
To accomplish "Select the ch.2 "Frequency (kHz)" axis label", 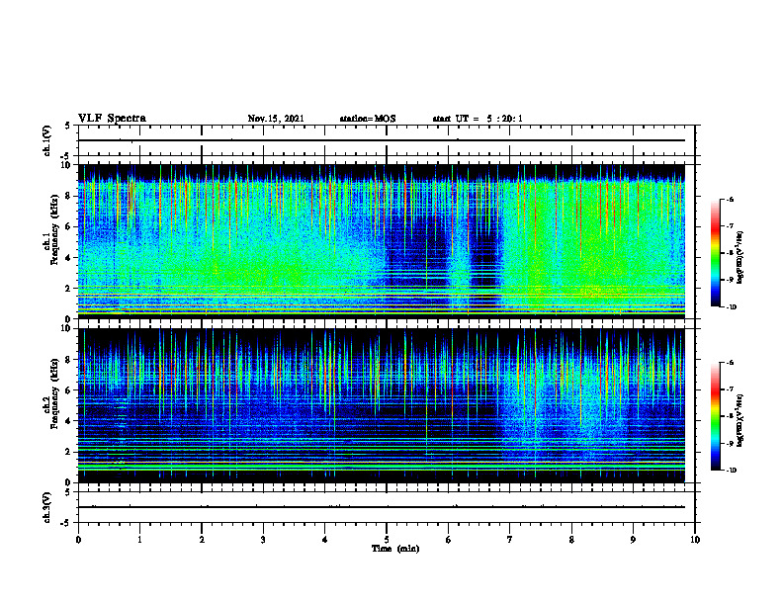I will [x=53, y=393].
